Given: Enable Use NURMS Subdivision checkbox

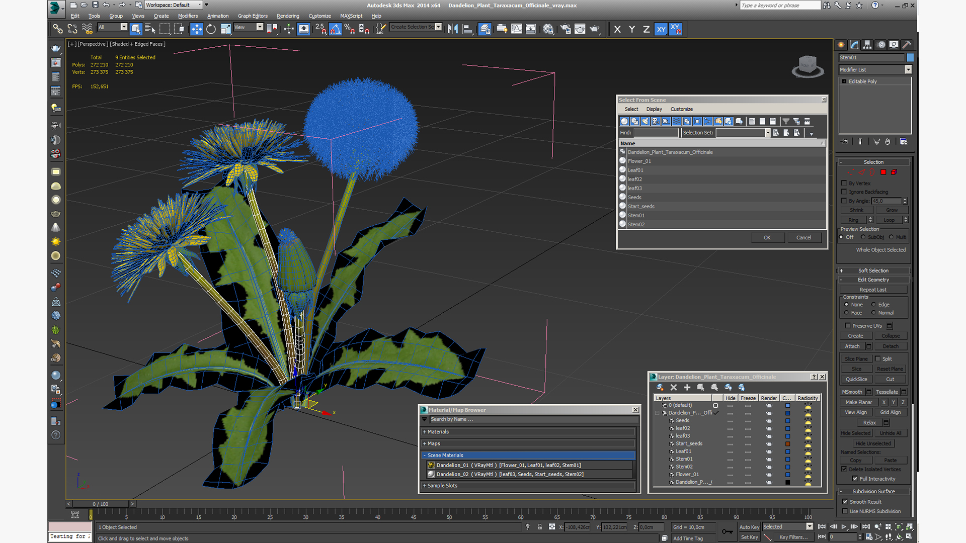Looking at the screenshot, I should pos(845,511).
